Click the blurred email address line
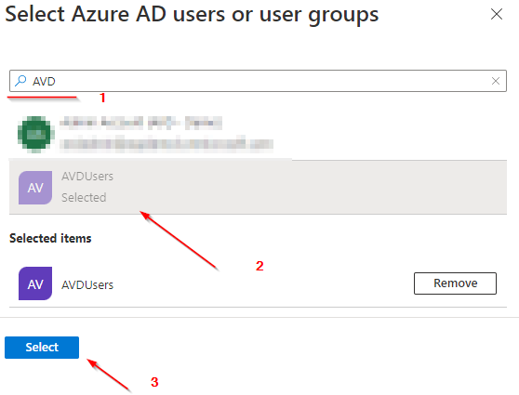Viewport: 519px width, 395px height. click(x=166, y=144)
